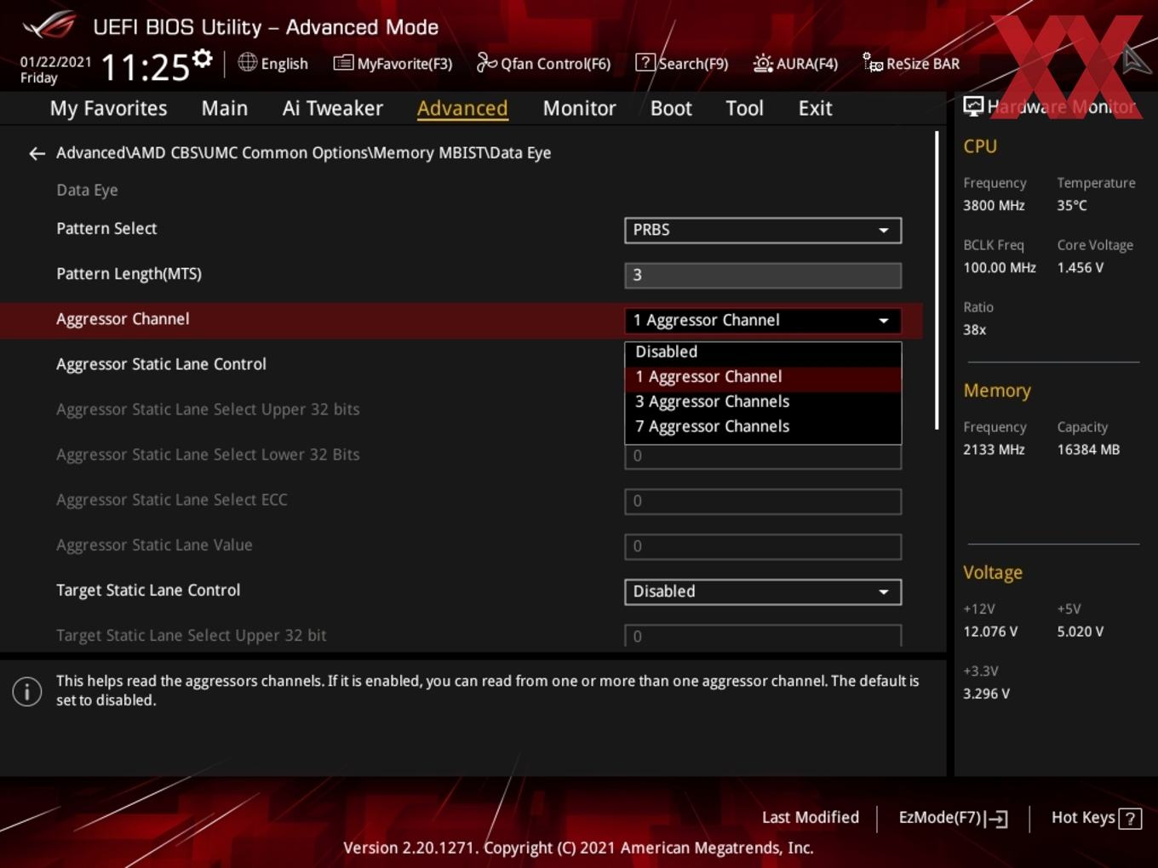
Task: Click Target Static Lane Select Upper 32 bit field
Action: (x=763, y=636)
